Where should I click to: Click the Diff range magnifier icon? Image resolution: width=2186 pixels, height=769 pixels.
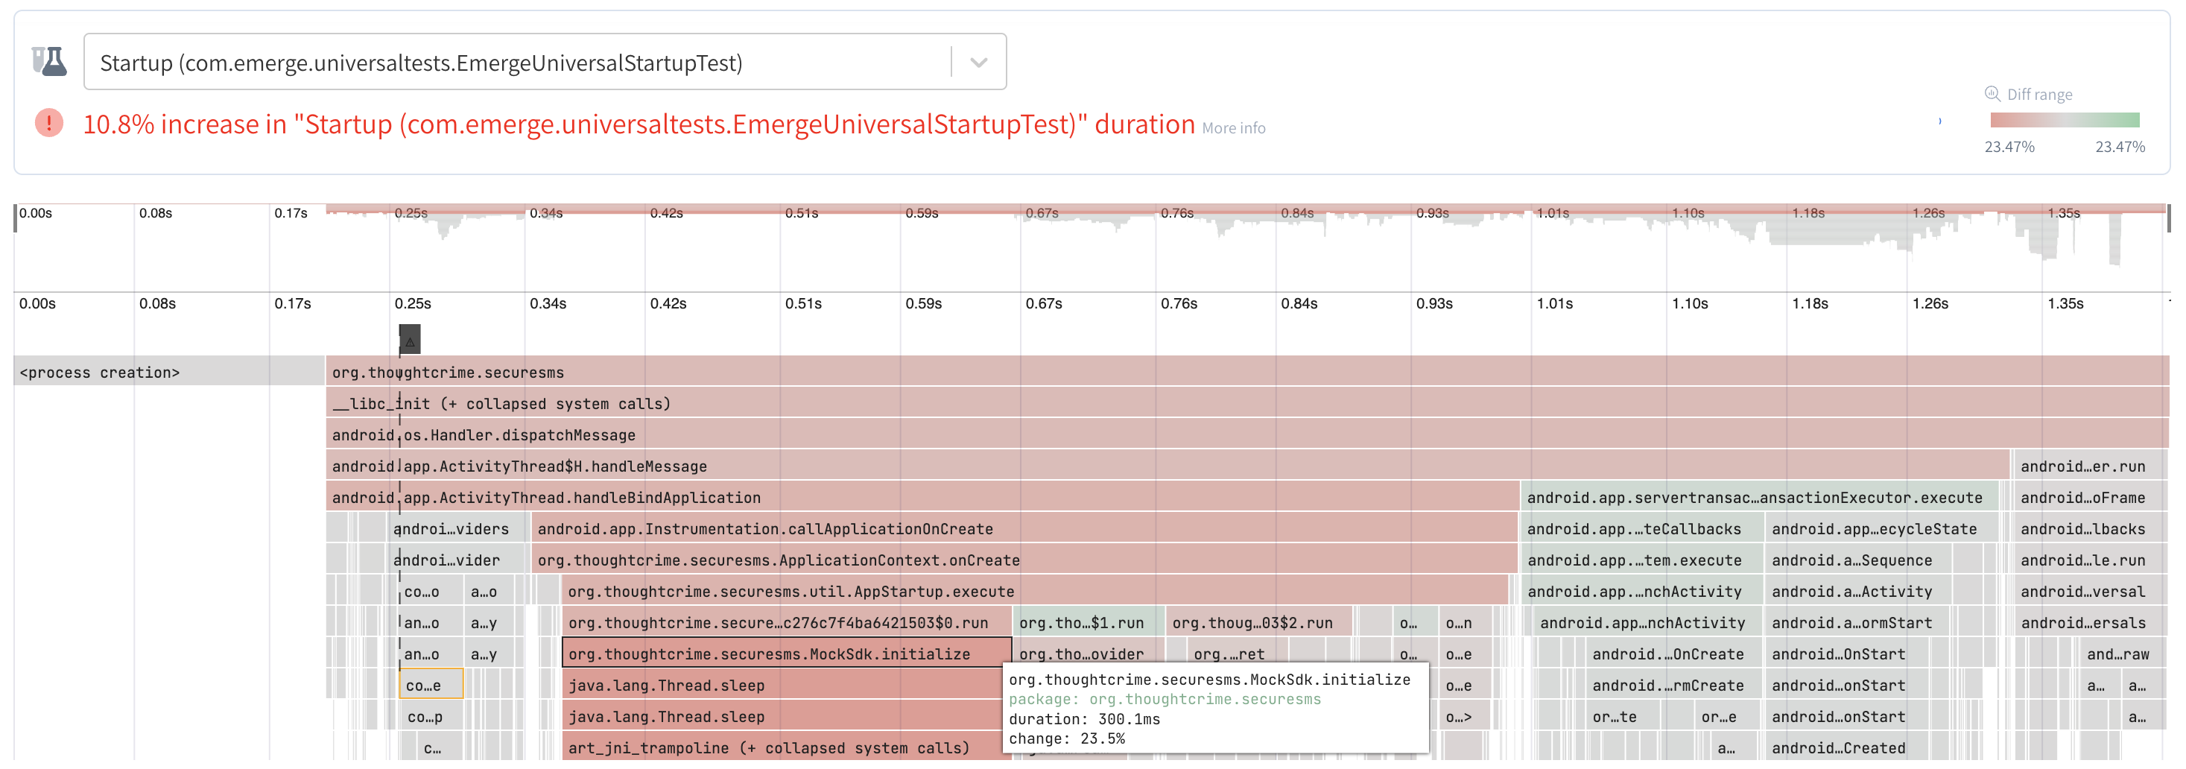1992,93
